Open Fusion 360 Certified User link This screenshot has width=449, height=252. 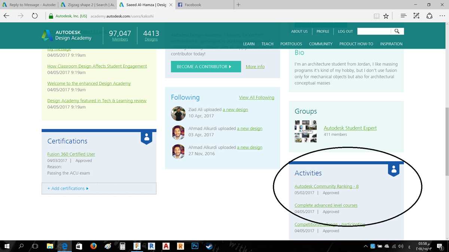tap(71, 154)
